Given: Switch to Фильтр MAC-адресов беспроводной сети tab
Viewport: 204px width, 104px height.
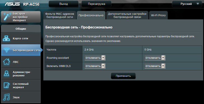Looking at the screenshot, I should [x=60, y=15].
